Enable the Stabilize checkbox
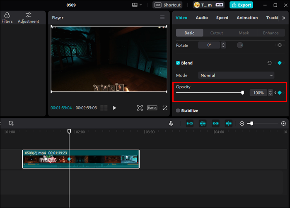The height and width of the screenshot is (208, 290). (178, 111)
